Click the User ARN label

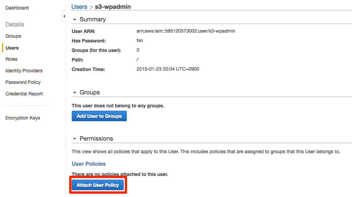point(84,31)
